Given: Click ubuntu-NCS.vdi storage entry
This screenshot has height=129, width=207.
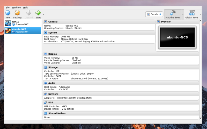Looking at the screenshot, I should point(90,79).
